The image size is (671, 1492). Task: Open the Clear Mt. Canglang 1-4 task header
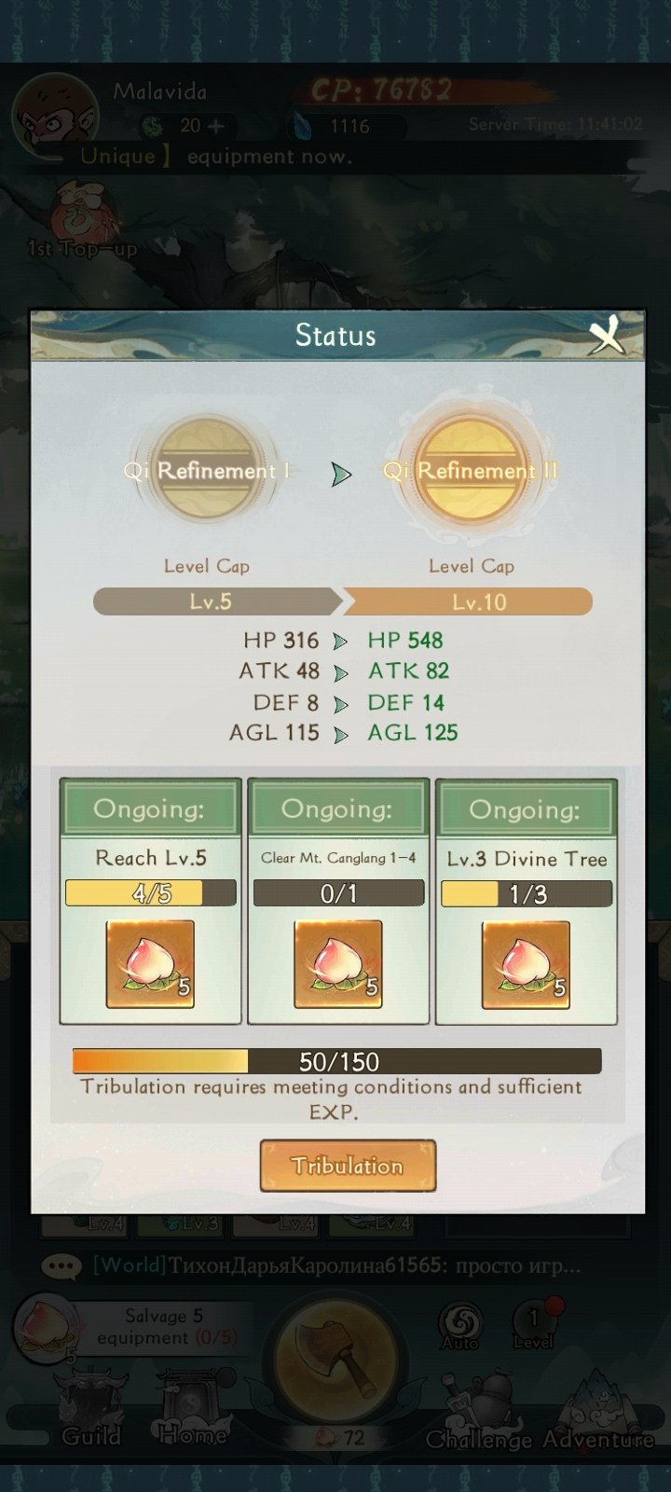pyautogui.click(x=338, y=808)
